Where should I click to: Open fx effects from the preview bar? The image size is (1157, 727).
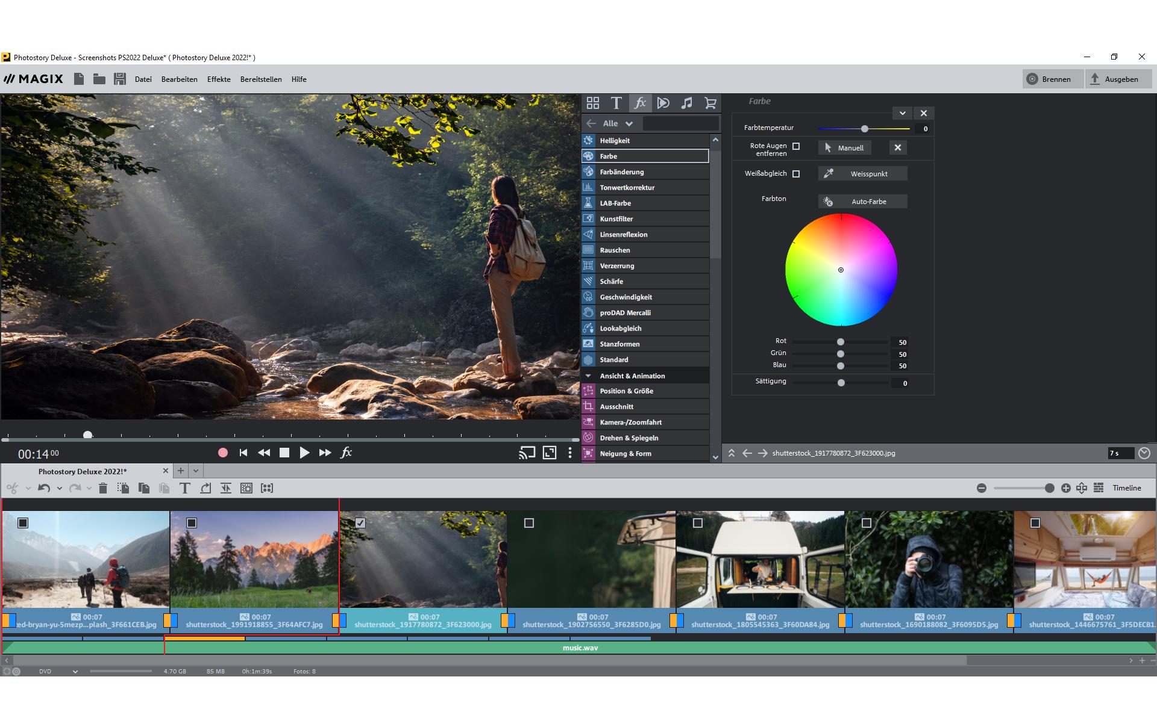click(x=346, y=453)
